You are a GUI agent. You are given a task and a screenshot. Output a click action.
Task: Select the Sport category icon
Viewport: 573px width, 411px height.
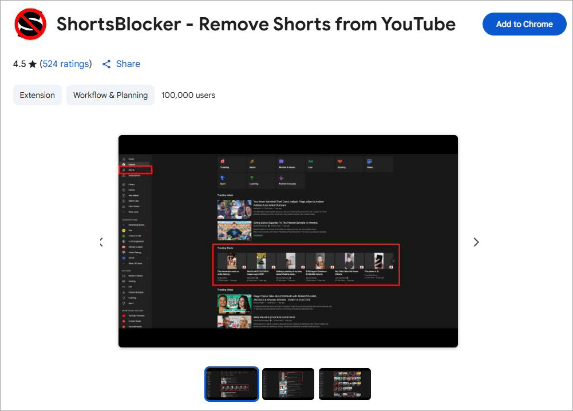click(222, 177)
